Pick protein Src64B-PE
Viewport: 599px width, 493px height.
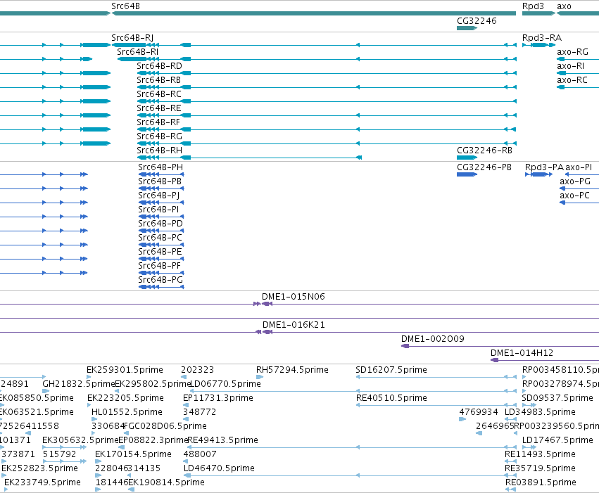coord(160,252)
